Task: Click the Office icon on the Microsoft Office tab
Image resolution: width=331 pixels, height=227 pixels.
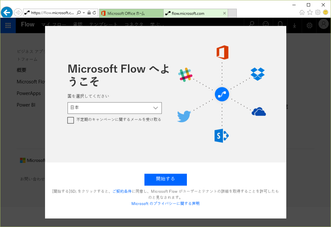Action: coord(104,13)
